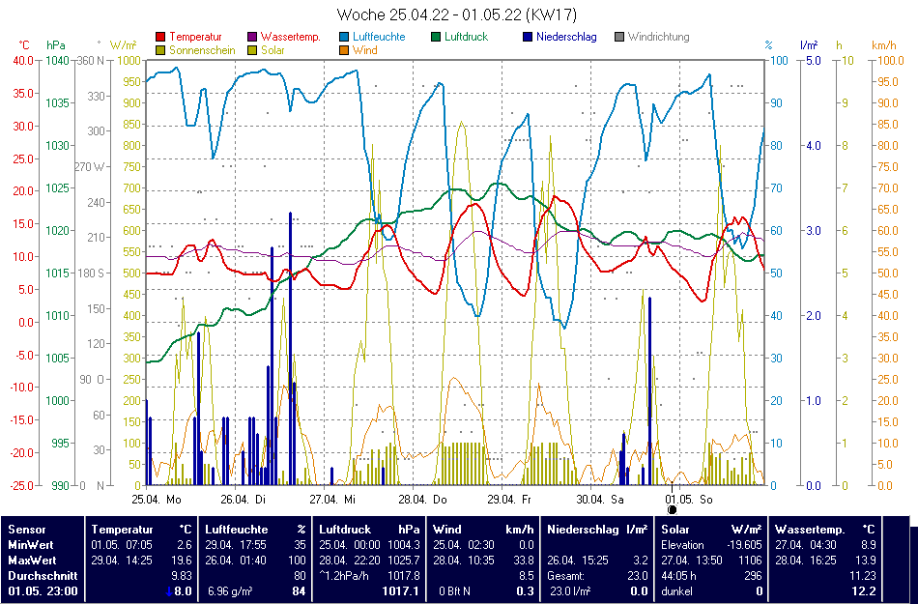Click the 'Wassertemp.' legend label
The width and height of the screenshot is (918, 604).
coord(291,37)
